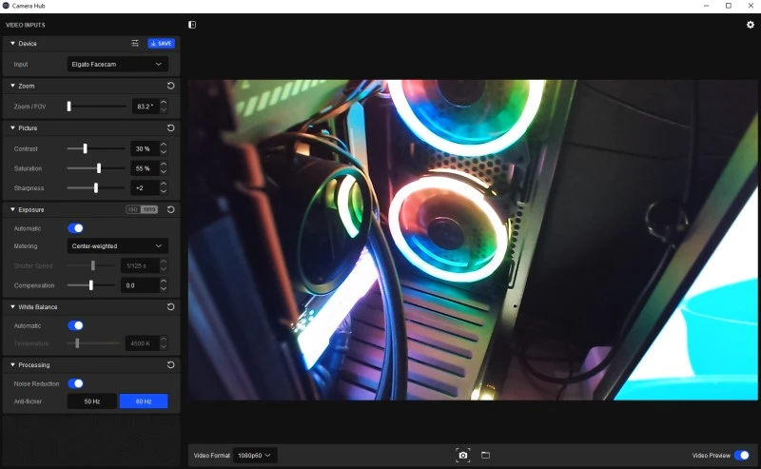Toggle the sidebar panel collapse icon
The image size is (761, 469).
pos(192,25)
